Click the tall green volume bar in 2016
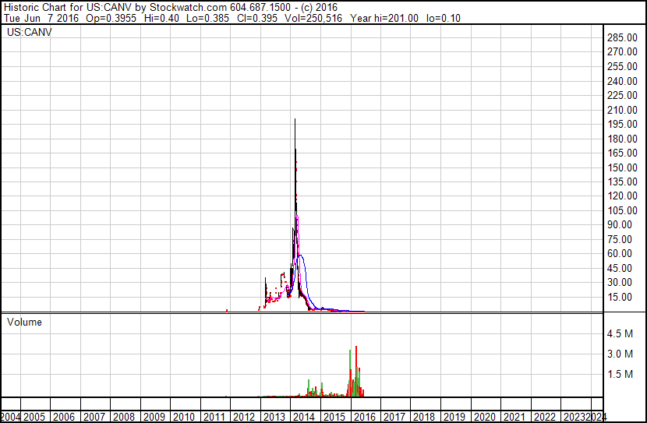647x423 pixels. (350, 373)
